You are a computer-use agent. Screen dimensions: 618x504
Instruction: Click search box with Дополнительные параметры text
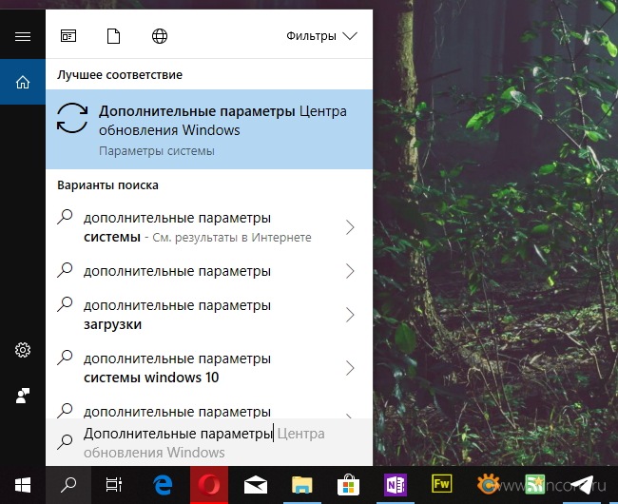click(209, 442)
